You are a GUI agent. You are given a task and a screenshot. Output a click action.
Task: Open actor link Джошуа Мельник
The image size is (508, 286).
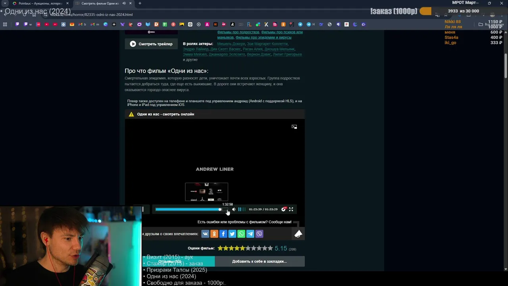coord(279,49)
